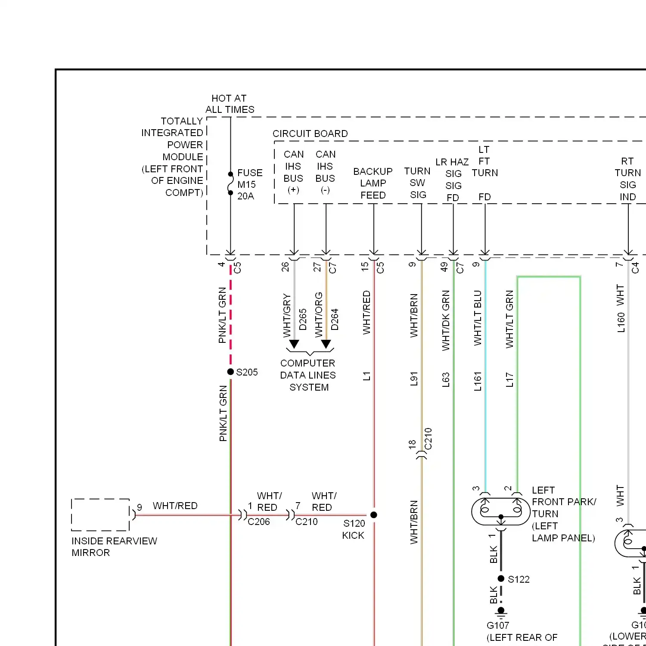Click the splice dot beside S122

click(x=501, y=578)
